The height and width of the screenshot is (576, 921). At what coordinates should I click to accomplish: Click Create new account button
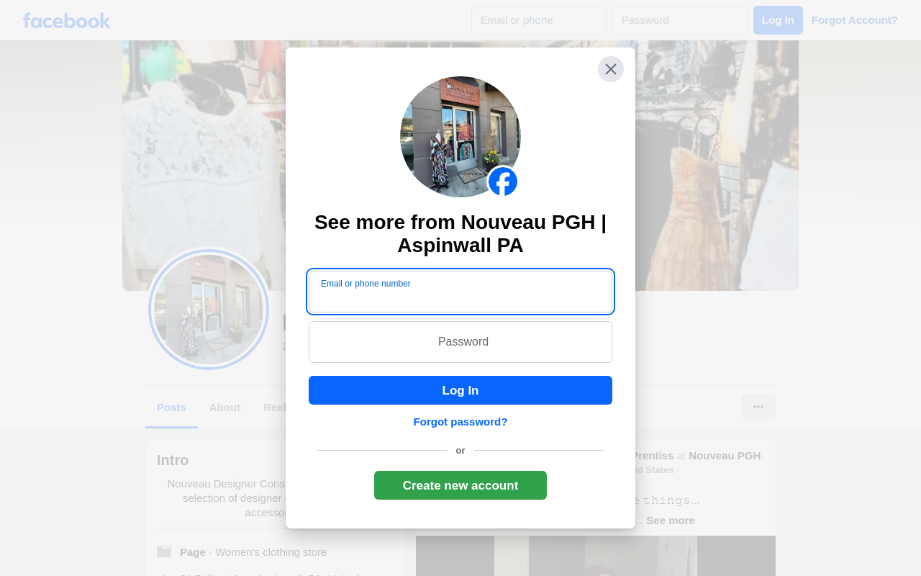point(460,485)
